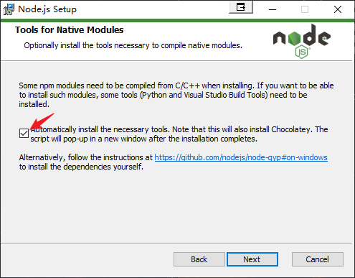The height and width of the screenshot is (278, 355).
Task: Click the 'Optionally install the tools' subtitle
Action: click(133, 45)
